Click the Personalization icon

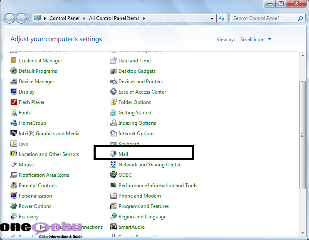click(14, 195)
